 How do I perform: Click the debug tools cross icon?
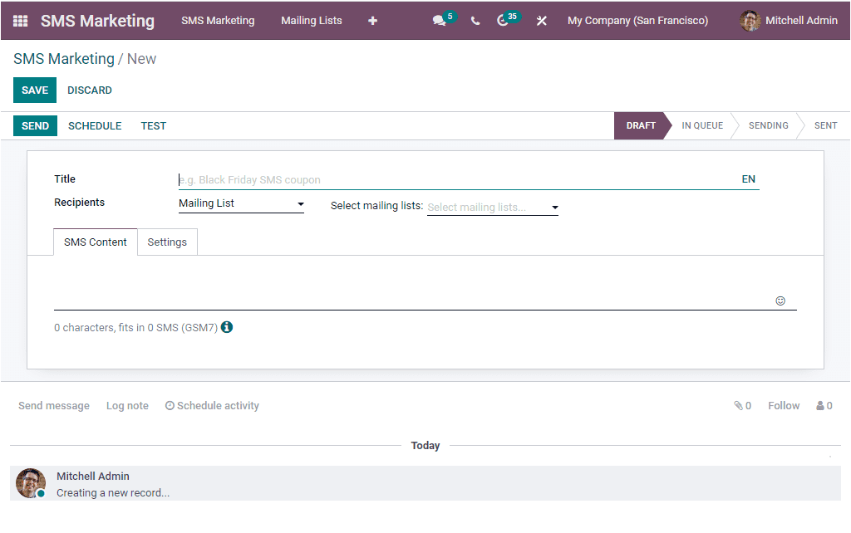point(541,21)
